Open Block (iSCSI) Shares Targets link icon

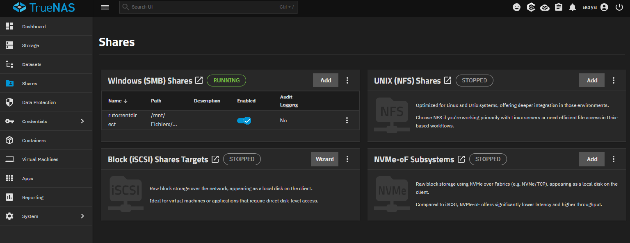point(215,159)
